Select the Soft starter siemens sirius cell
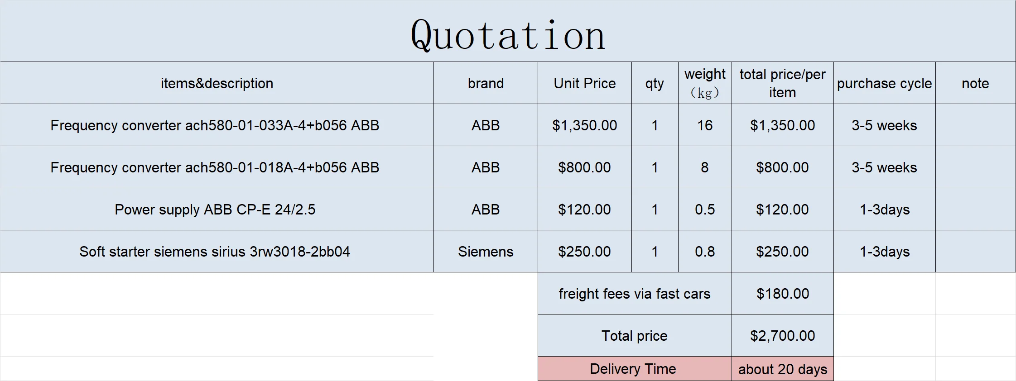 click(217, 251)
